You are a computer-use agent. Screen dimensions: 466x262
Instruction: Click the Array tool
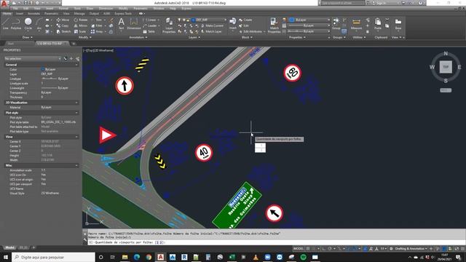click(x=97, y=31)
